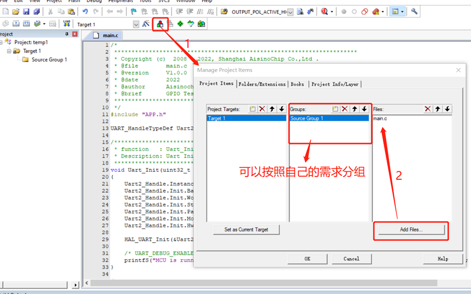This screenshot has width=471, height=294.
Task: Click the Load download-to-flash icon
Action: [x=66, y=24]
